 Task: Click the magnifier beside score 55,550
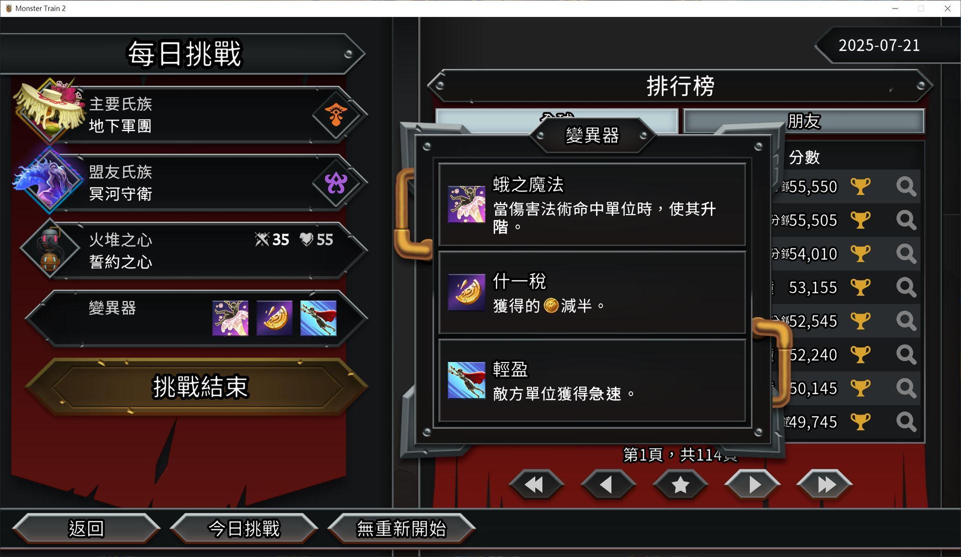point(906,186)
